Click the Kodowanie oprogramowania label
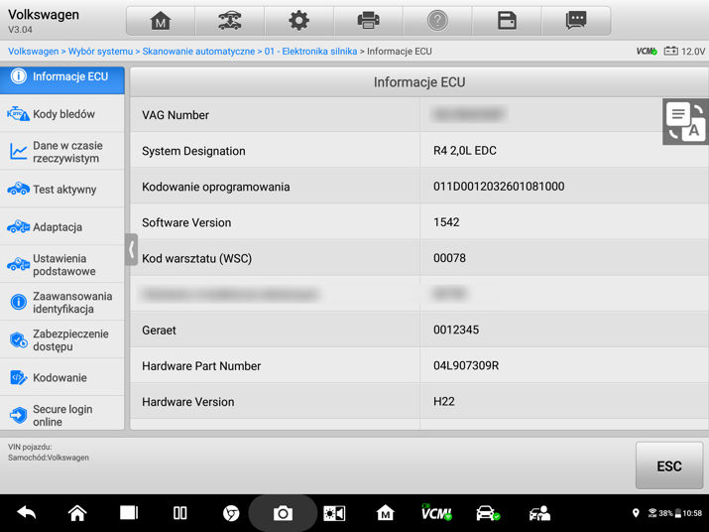Image resolution: width=709 pixels, height=532 pixels. pyautogui.click(x=216, y=187)
